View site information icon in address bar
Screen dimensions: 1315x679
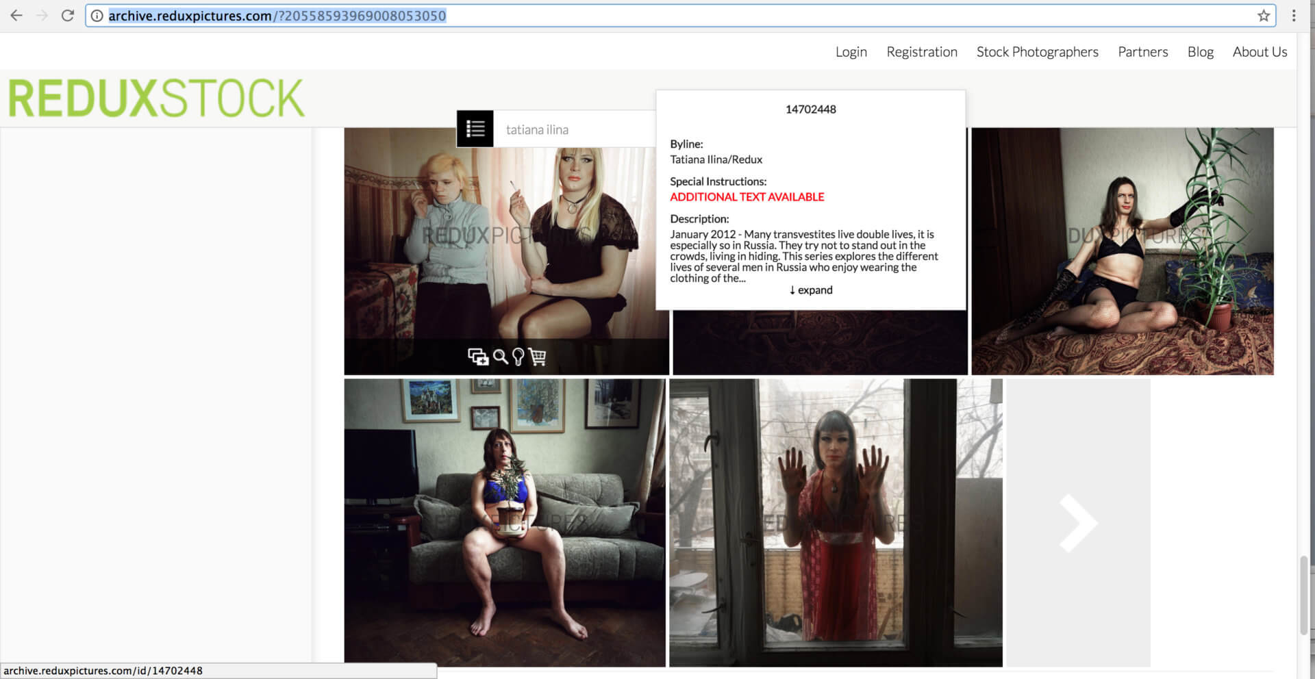coord(97,16)
